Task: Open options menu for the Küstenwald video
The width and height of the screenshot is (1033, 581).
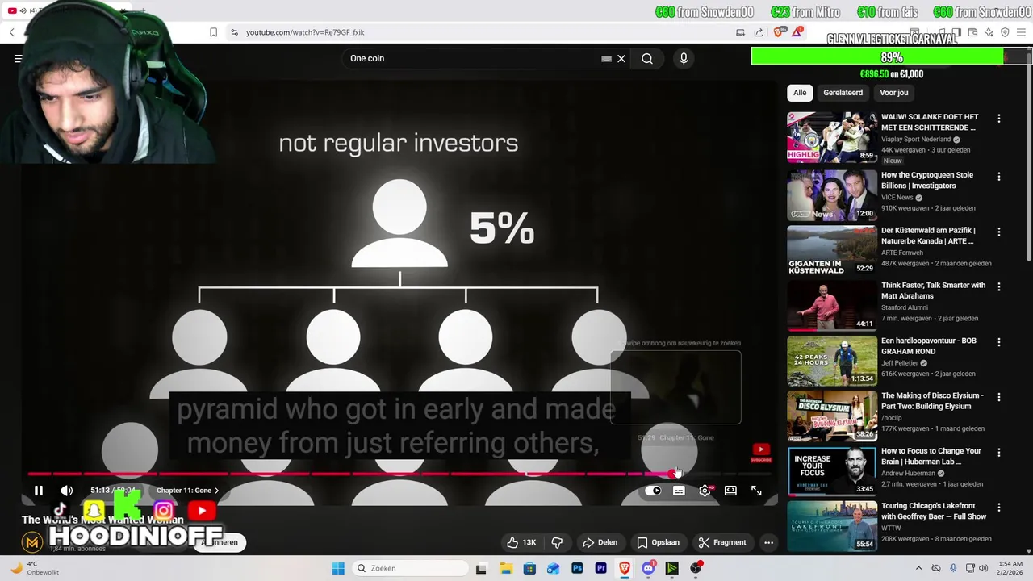Action: (x=999, y=232)
